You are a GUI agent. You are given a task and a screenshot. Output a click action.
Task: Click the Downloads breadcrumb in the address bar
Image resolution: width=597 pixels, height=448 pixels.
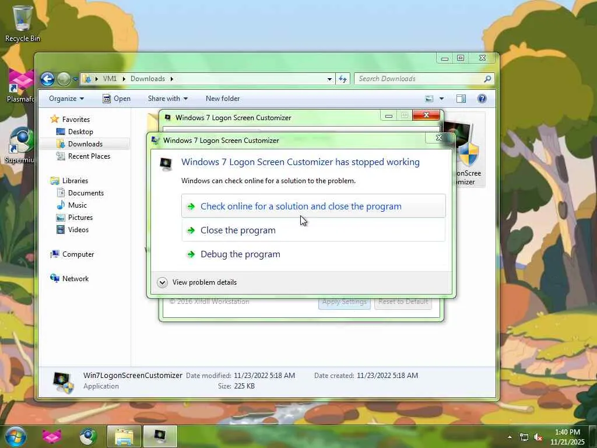[x=148, y=79]
